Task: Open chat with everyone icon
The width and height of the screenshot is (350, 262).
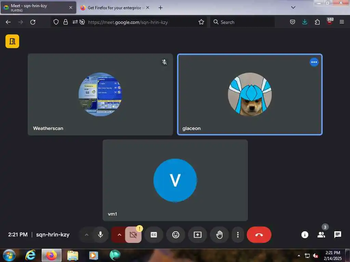Action: (x=337, y=235)
